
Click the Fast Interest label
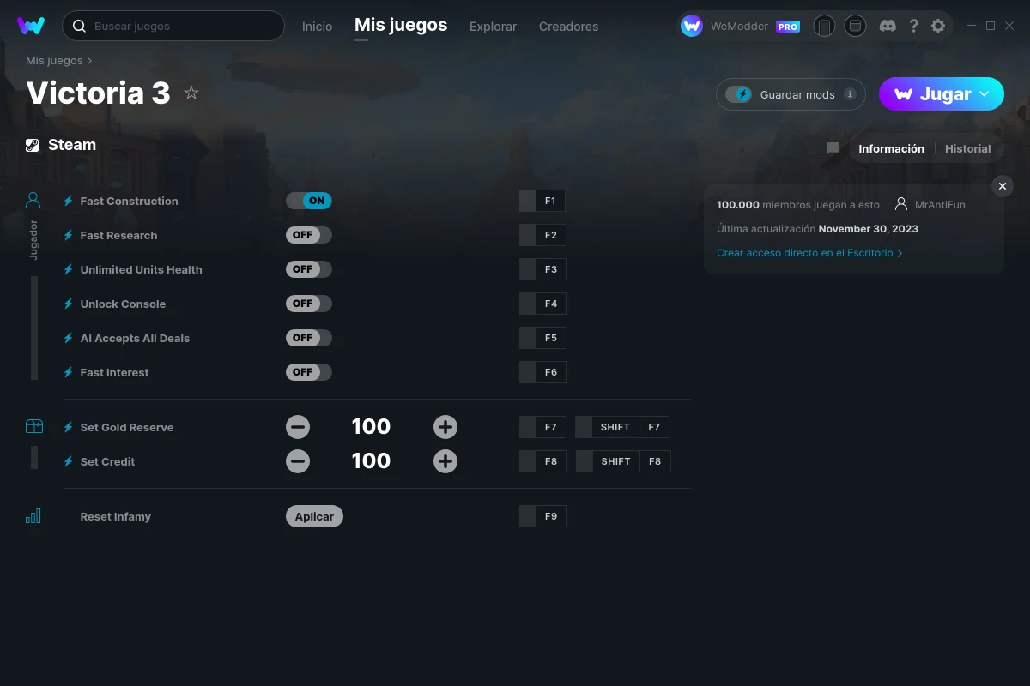114,372
